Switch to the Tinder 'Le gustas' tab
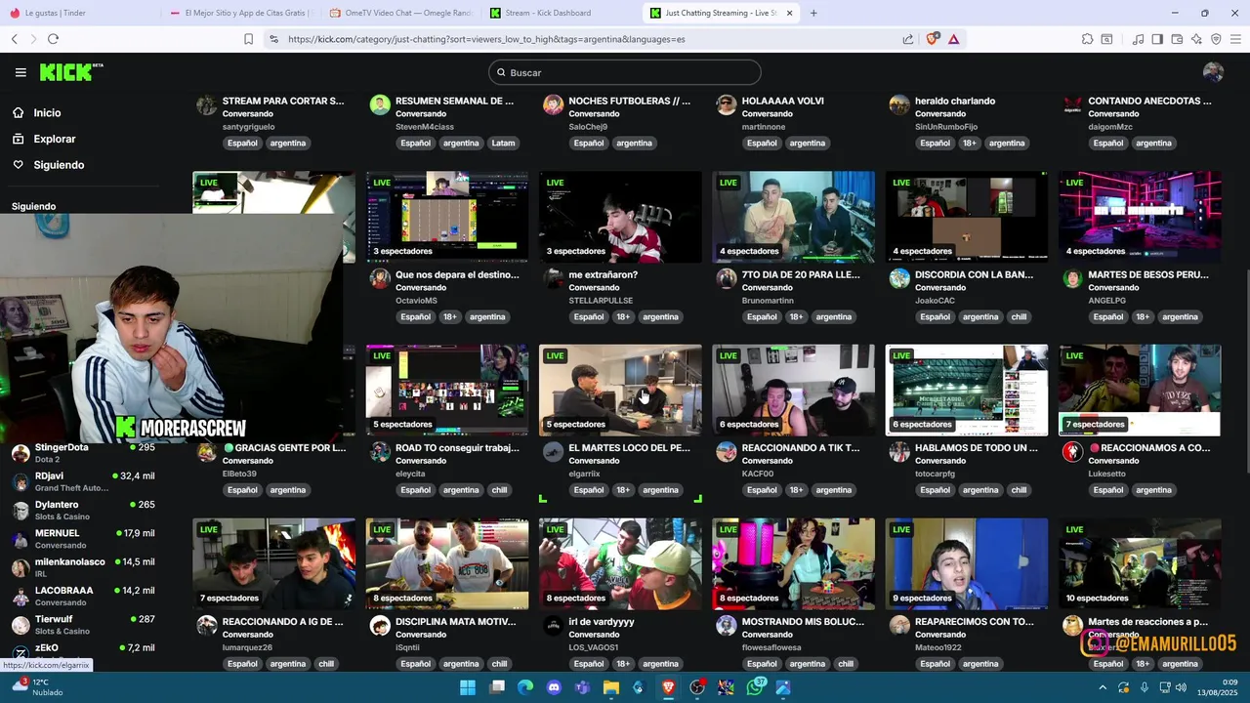 click(76, 13)
